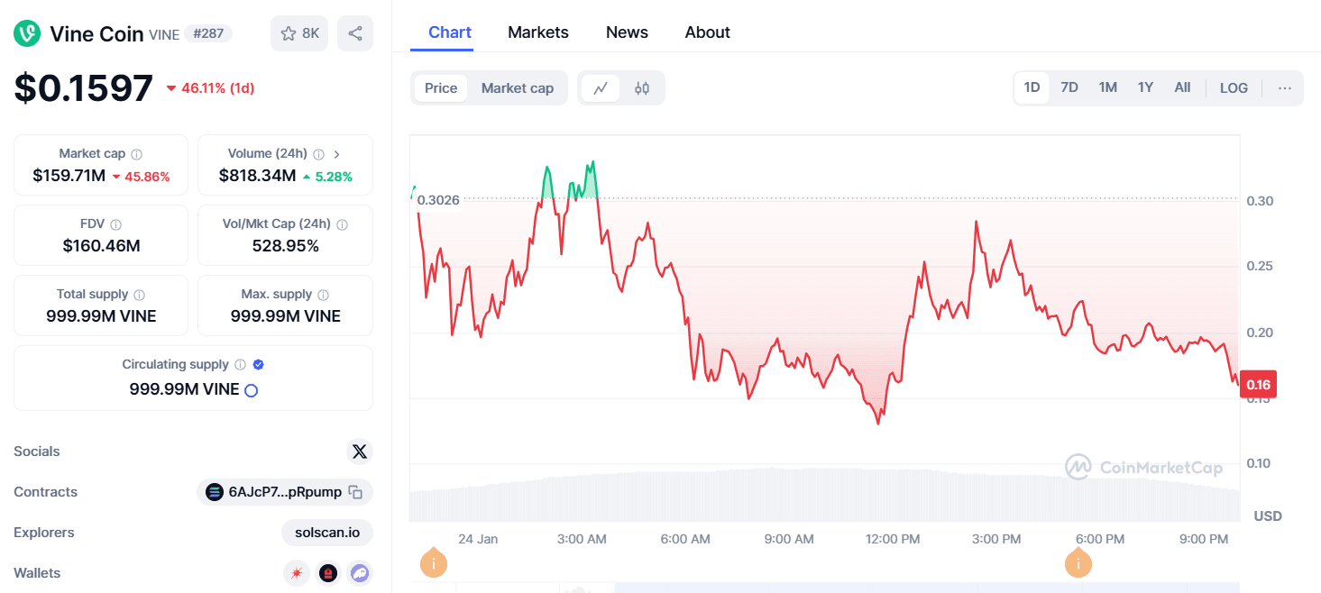Click the star watchlist icon
1321x593 pixels.
pyautogui.click(x=289, y=33)
